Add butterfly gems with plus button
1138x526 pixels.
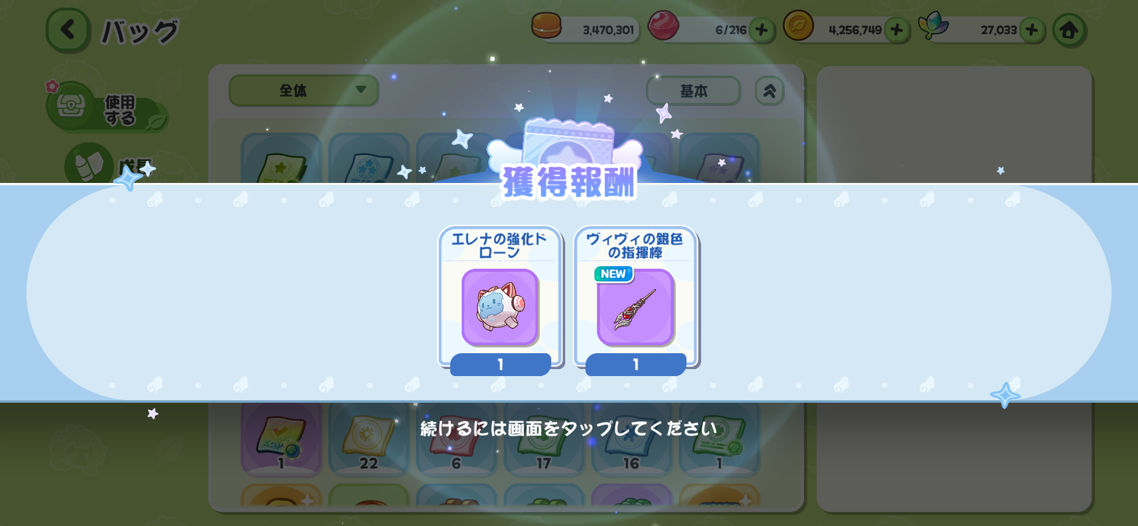click(1032, 30)
